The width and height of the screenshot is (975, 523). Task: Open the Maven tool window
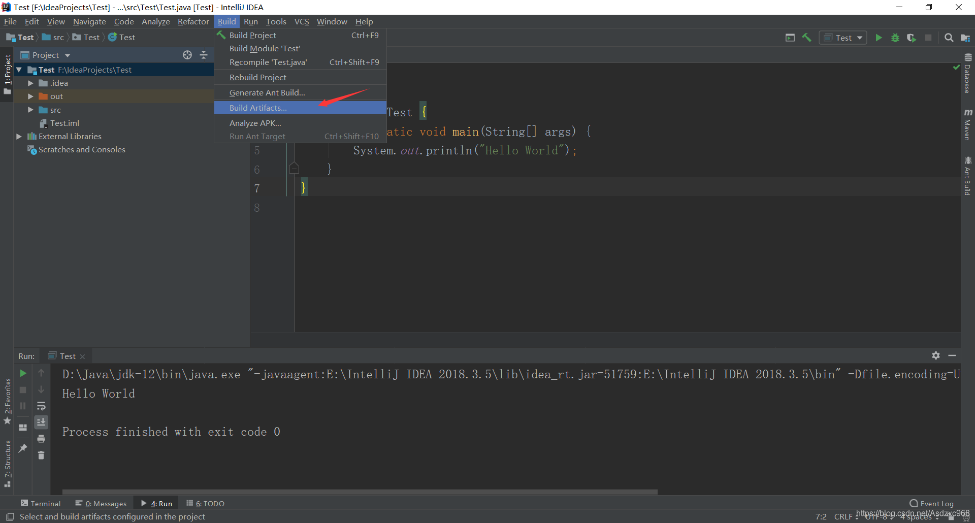[x=968, y=124]
